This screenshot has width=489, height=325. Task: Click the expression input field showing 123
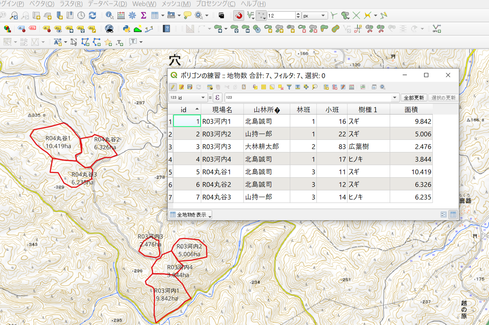(308, 97)
